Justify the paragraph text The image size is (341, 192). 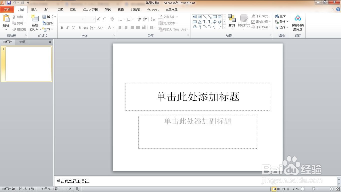[138, 27]
